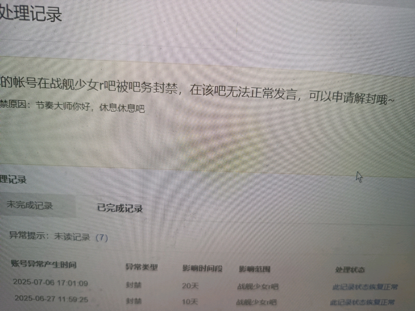This screenshot has height=311, width=415.
Task: Click the 影响时间段 column header
Action: click(x=202, y=268)
